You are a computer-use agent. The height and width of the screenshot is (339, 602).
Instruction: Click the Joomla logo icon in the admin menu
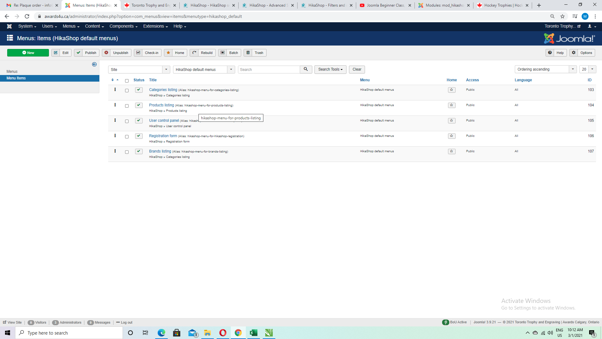click(9, 26)
